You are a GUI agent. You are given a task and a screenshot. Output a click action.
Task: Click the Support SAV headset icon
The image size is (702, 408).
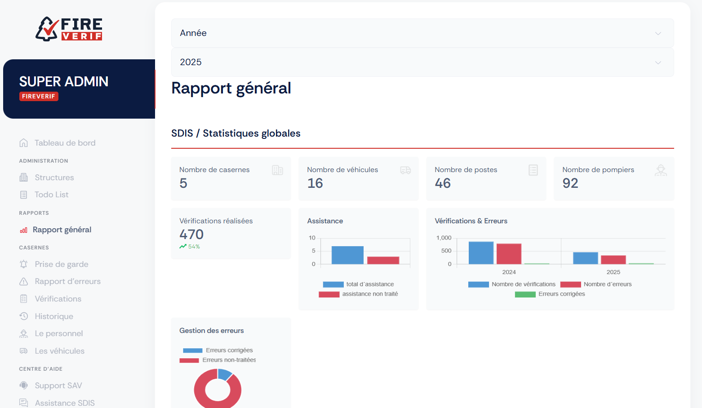click(x=24, y=386)
